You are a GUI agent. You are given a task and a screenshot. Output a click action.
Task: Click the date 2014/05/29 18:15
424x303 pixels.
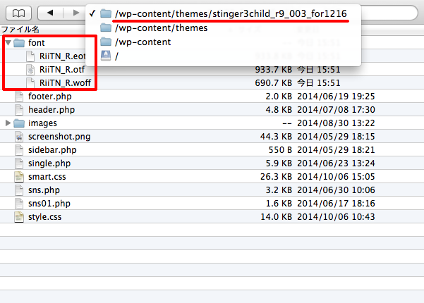(336, 137)
